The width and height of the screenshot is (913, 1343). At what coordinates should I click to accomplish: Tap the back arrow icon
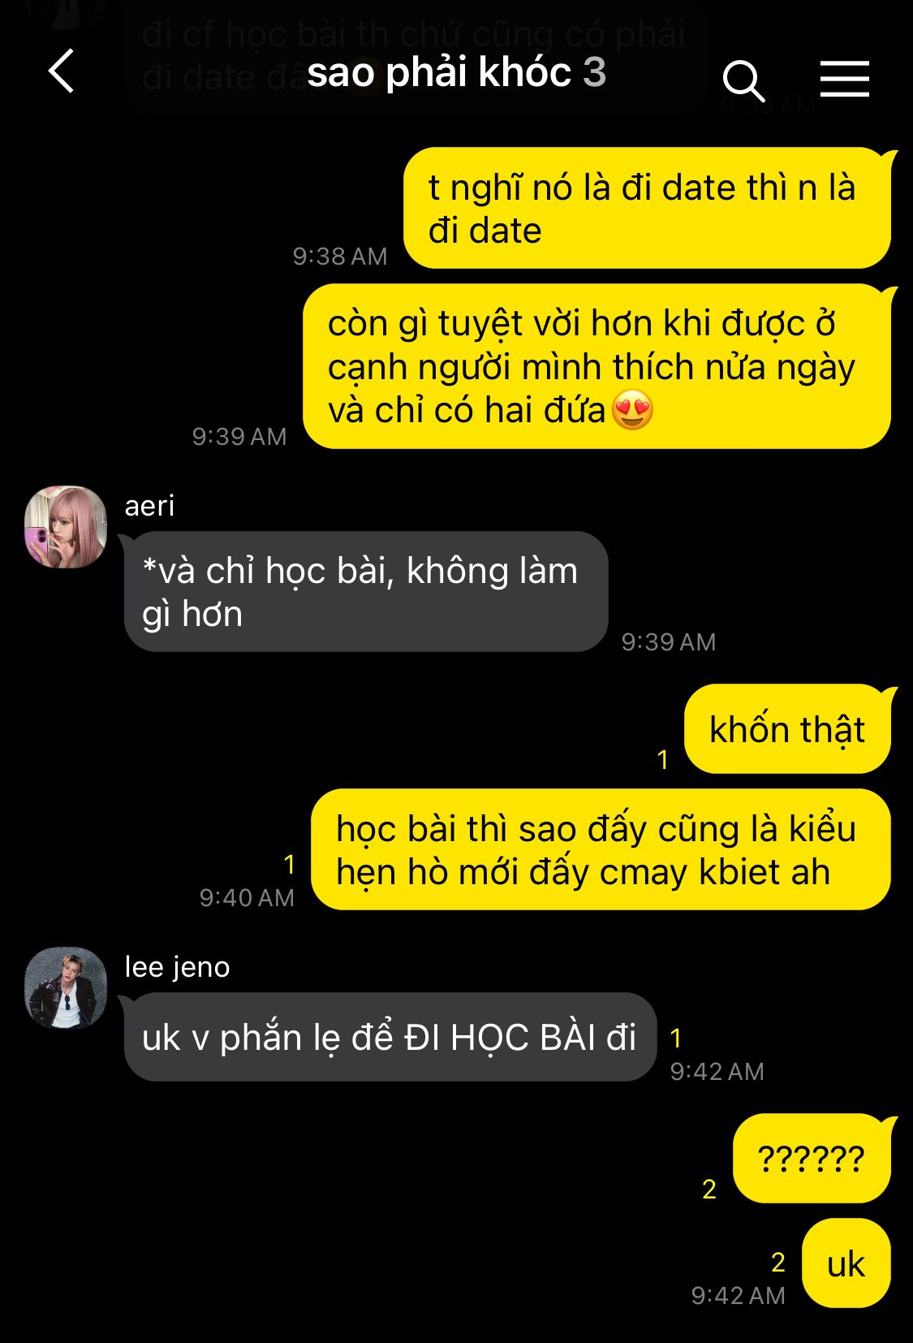click(x=62, y=71)
